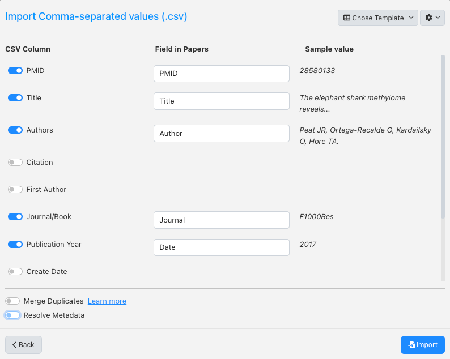Click the PMID field mapping box
This screenshot has width=450, height=359.
pyautogui.click(x=222, y=74)
